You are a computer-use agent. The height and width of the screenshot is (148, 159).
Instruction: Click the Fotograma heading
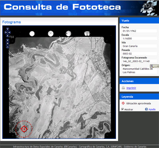[x=12, y=22]
